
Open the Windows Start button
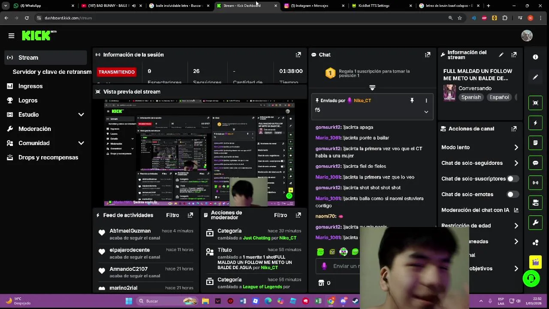129,301
